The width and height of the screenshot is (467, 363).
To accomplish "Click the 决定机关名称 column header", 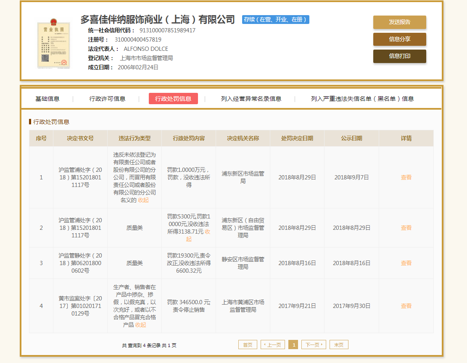I will point(243,139).
